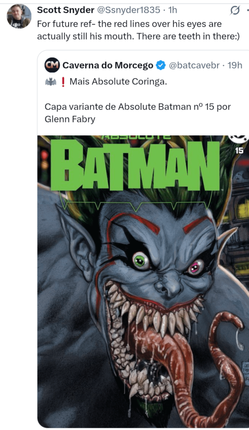Open the Scott Snyder display name
Screen dimensions: 249x430
point(66,10)
